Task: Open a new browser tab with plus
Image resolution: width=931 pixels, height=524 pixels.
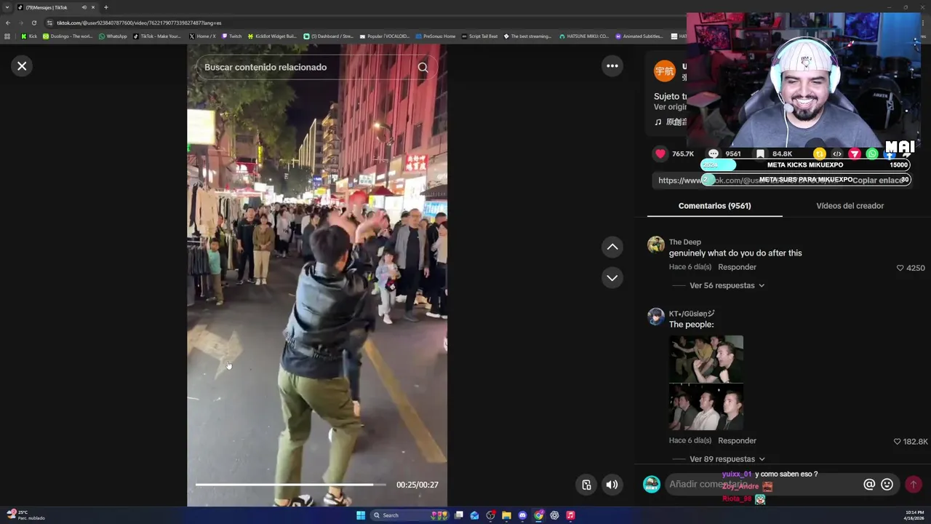Action: [x=105, y=7]
